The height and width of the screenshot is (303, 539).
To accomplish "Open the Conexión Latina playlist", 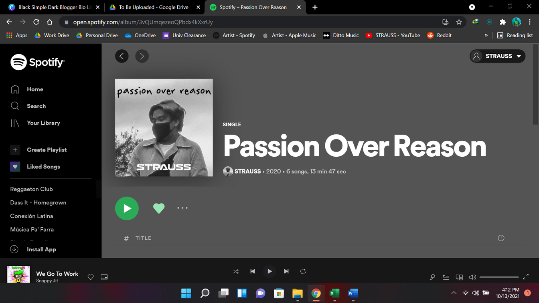I will click(x=31, y=216).
